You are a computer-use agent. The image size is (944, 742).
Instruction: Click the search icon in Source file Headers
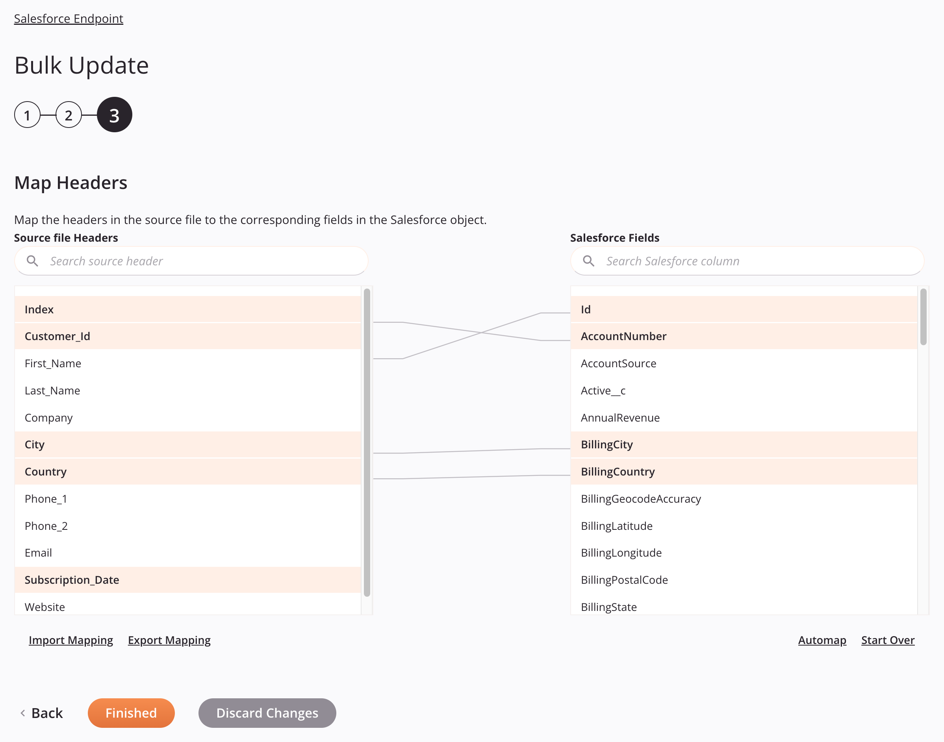point(32,260)
